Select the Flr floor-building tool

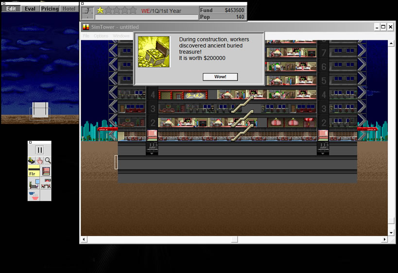coord(34,171)
